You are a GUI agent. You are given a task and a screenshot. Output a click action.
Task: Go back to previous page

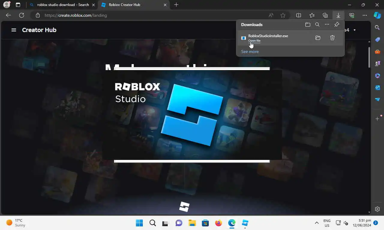[8, 15]
